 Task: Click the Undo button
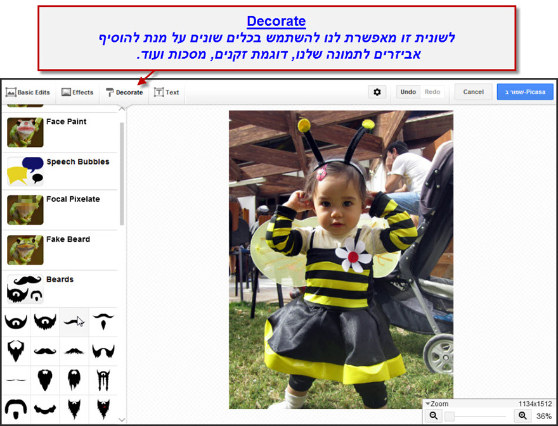point(408,91)
